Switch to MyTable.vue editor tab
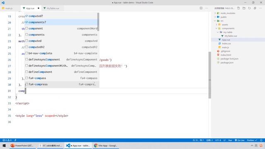This screenshot has width=265, height=149. pos(53,8)
